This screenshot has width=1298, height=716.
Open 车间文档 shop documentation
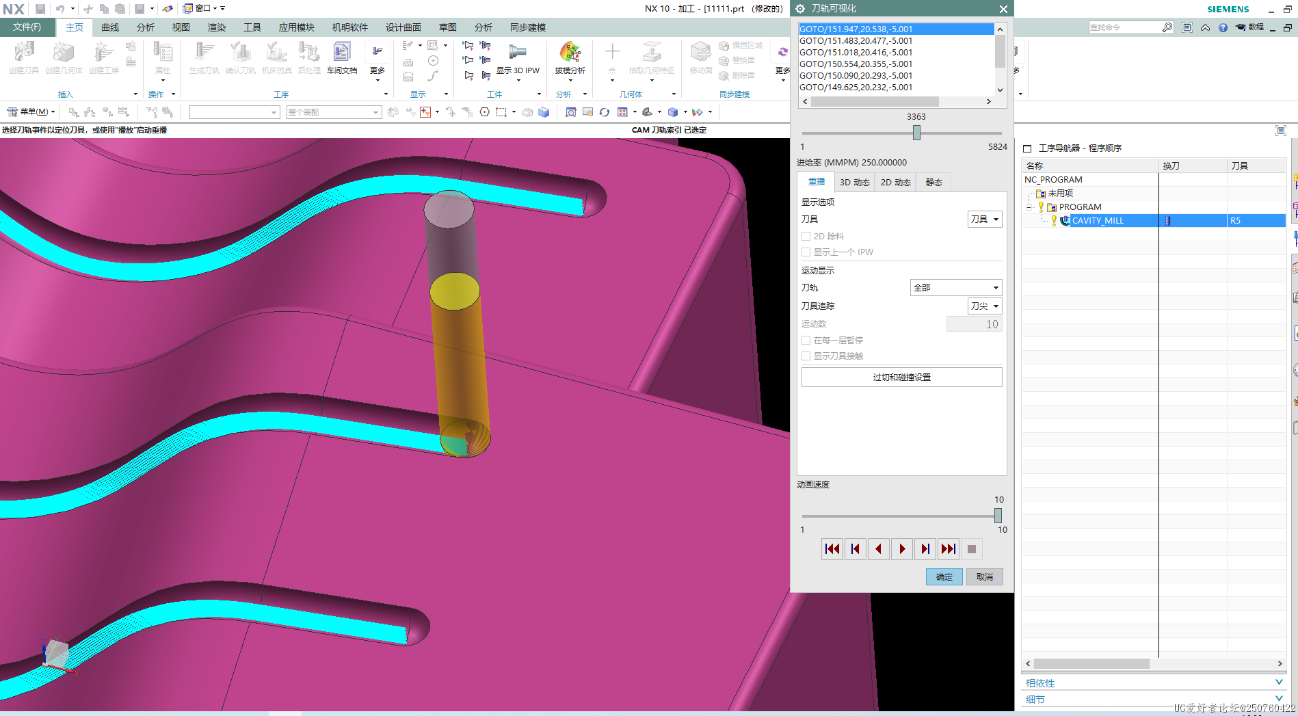point(341,57)
